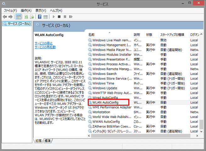
Task: Click the Restart Service icon
Action: tap(71, 17)
